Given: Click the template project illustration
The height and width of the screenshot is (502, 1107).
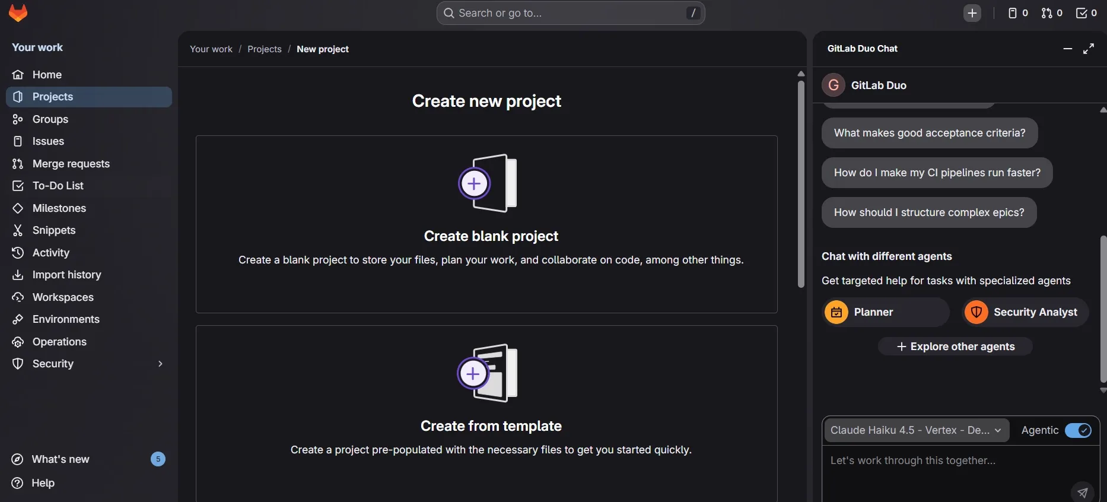Looking at the screenshot, I should pos(488,373).
